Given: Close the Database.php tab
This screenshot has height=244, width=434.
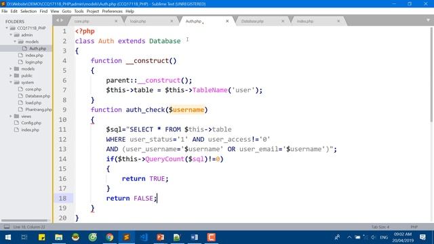Looking at the screenshot, I should point(283,21).
